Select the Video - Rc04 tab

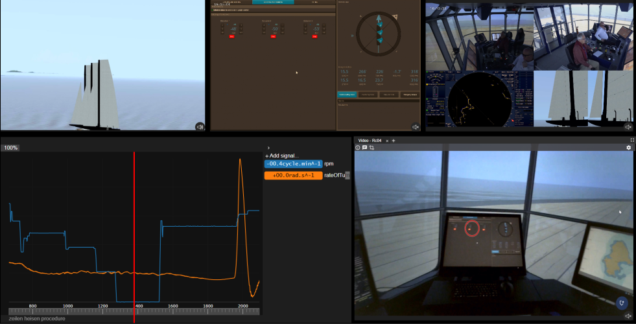[x=370, y=141]
